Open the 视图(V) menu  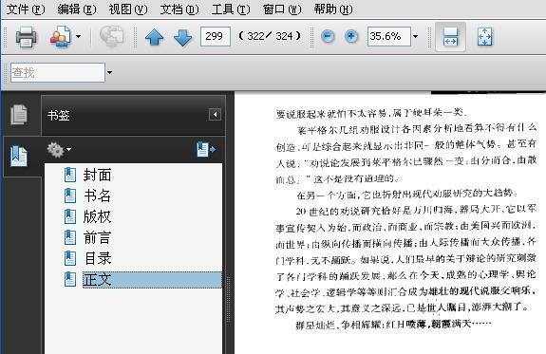128,9
